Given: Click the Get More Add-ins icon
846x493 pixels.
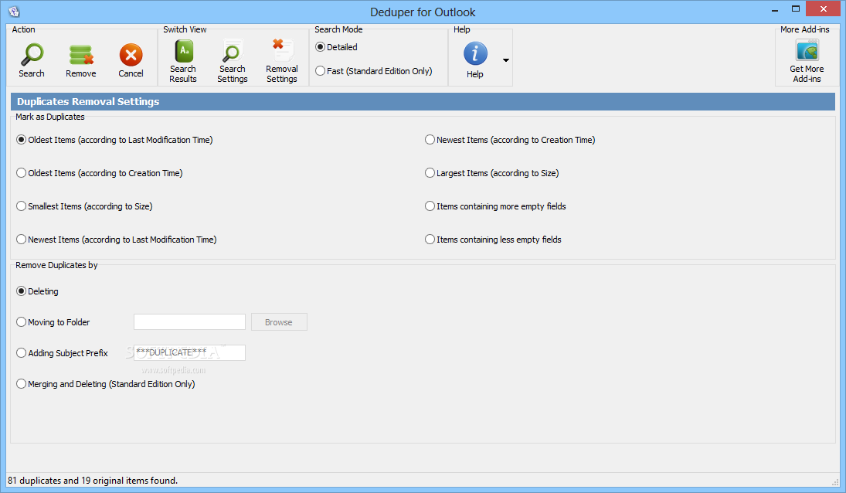Looking at the screenshot, I should coord(807,61).
